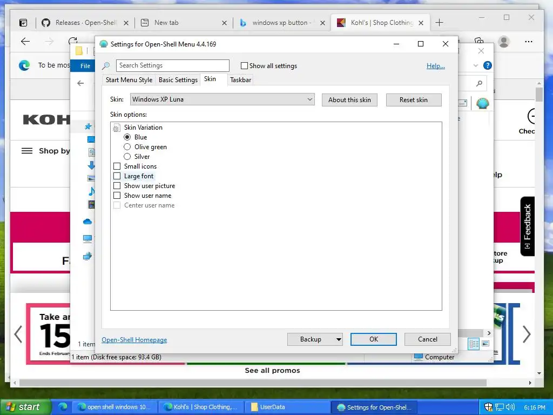Click the About this skin button

pyautogui.click(x=349, y=100)
